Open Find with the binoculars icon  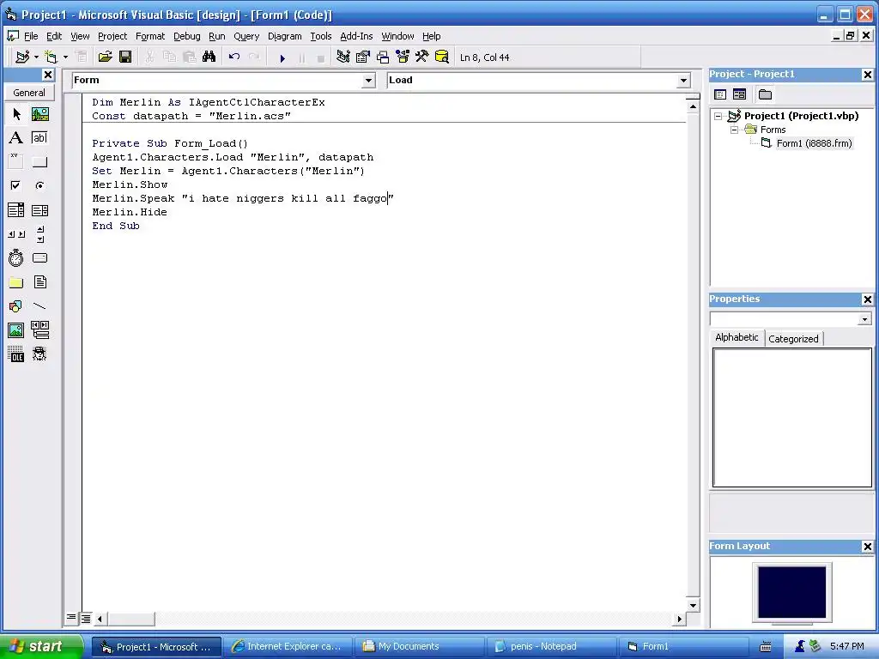[209, 57]
